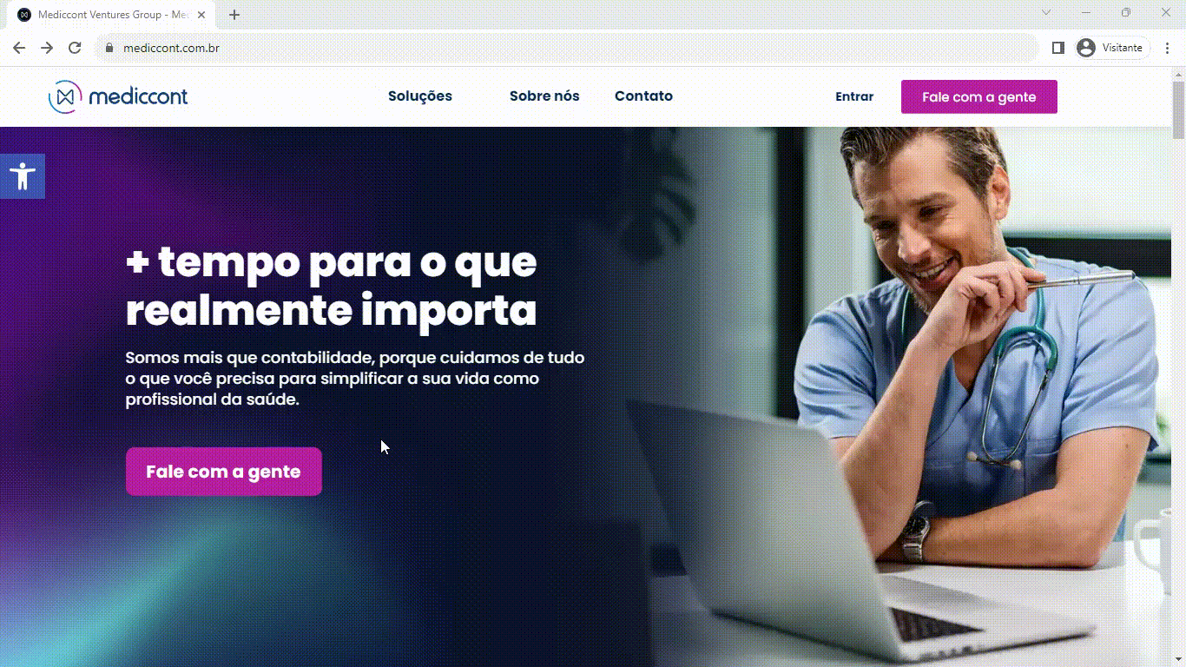Reload the page
Viewport: 1186px width, 667px height.
[x=75, y=48]
